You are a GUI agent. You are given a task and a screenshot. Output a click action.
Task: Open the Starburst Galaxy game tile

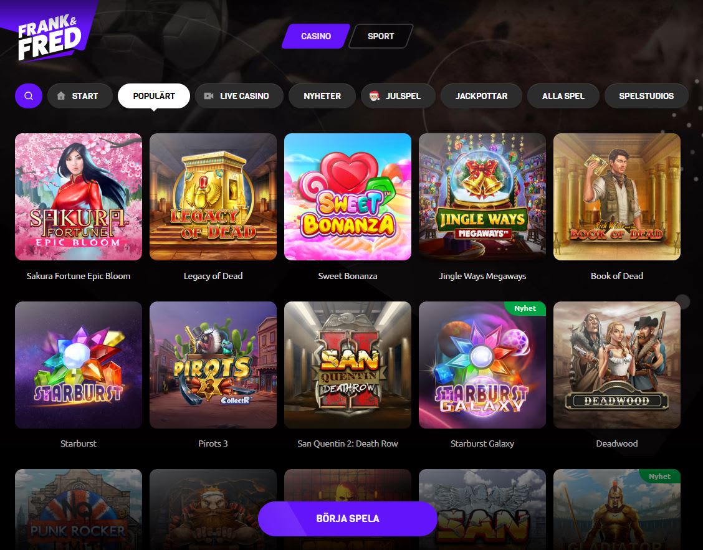pos(482,365)
